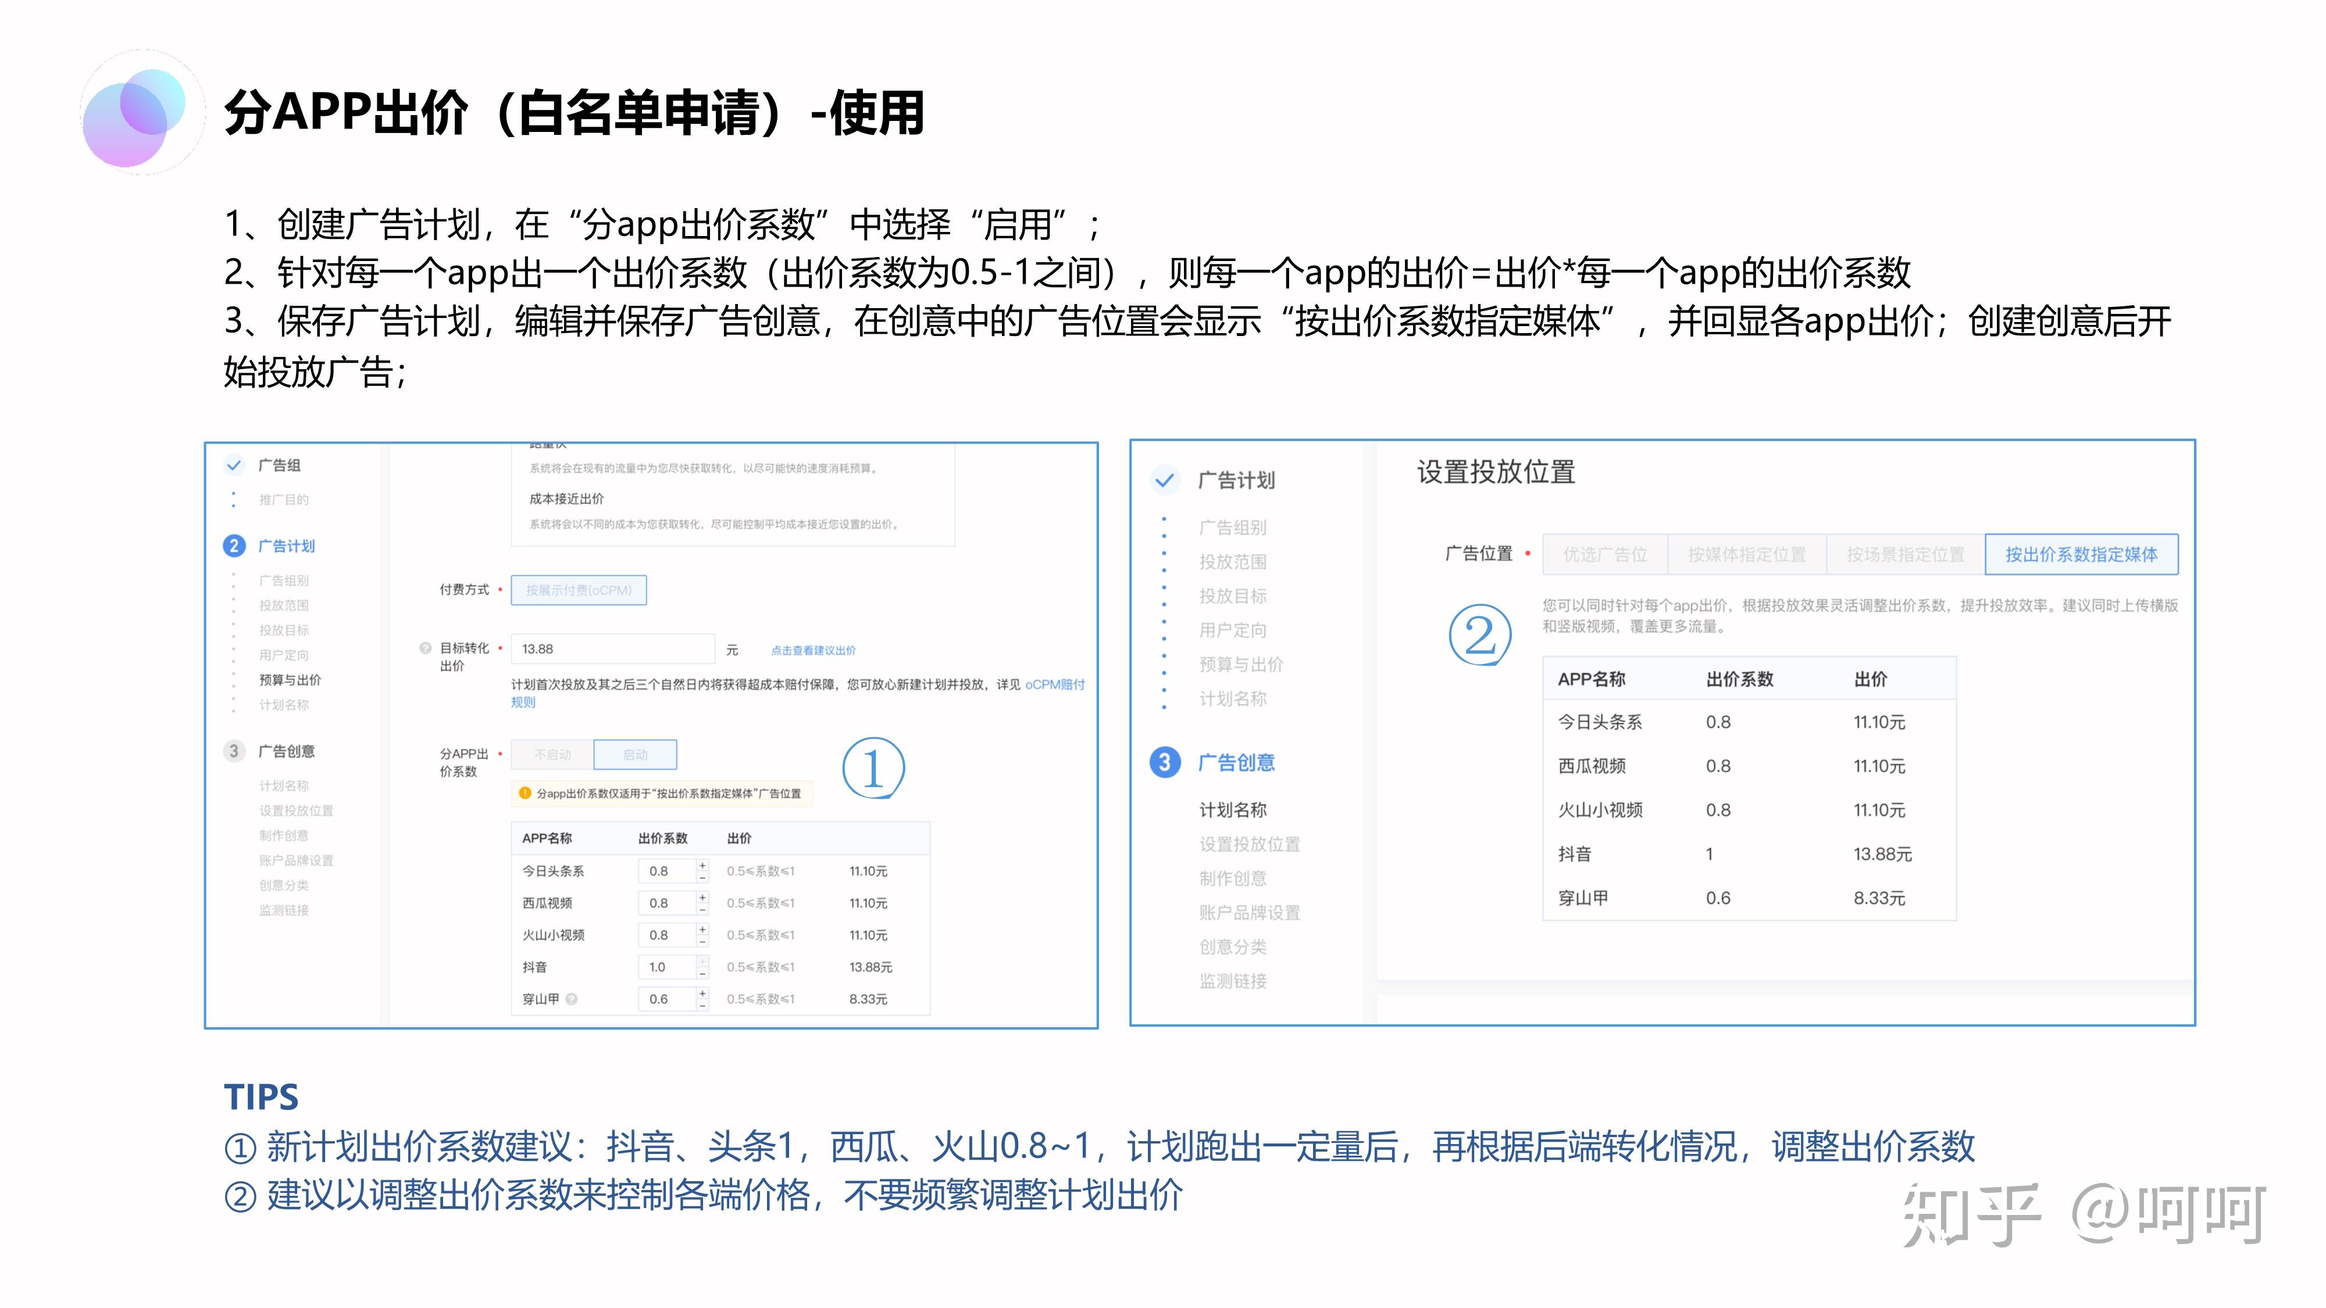
Task: Click the 今日头条系 coefficient field showing 0.8
Action: pos(668,871)
